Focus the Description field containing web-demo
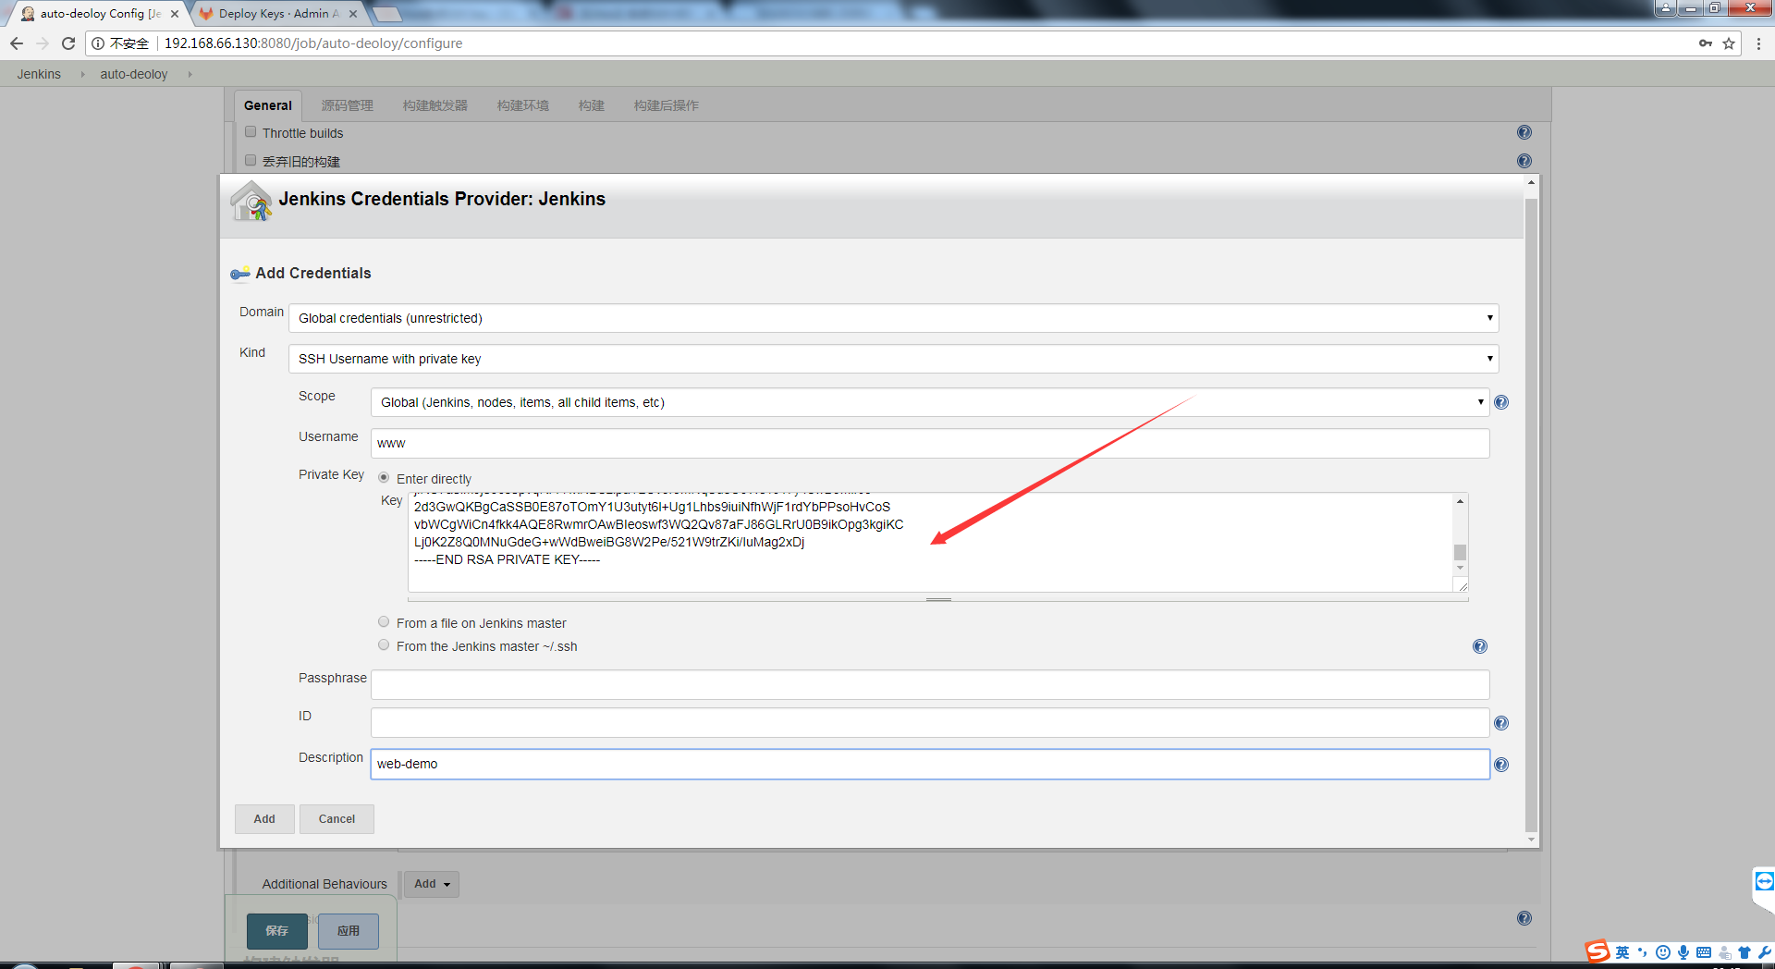Screen dimensions: 1775x969 point(930,764)
